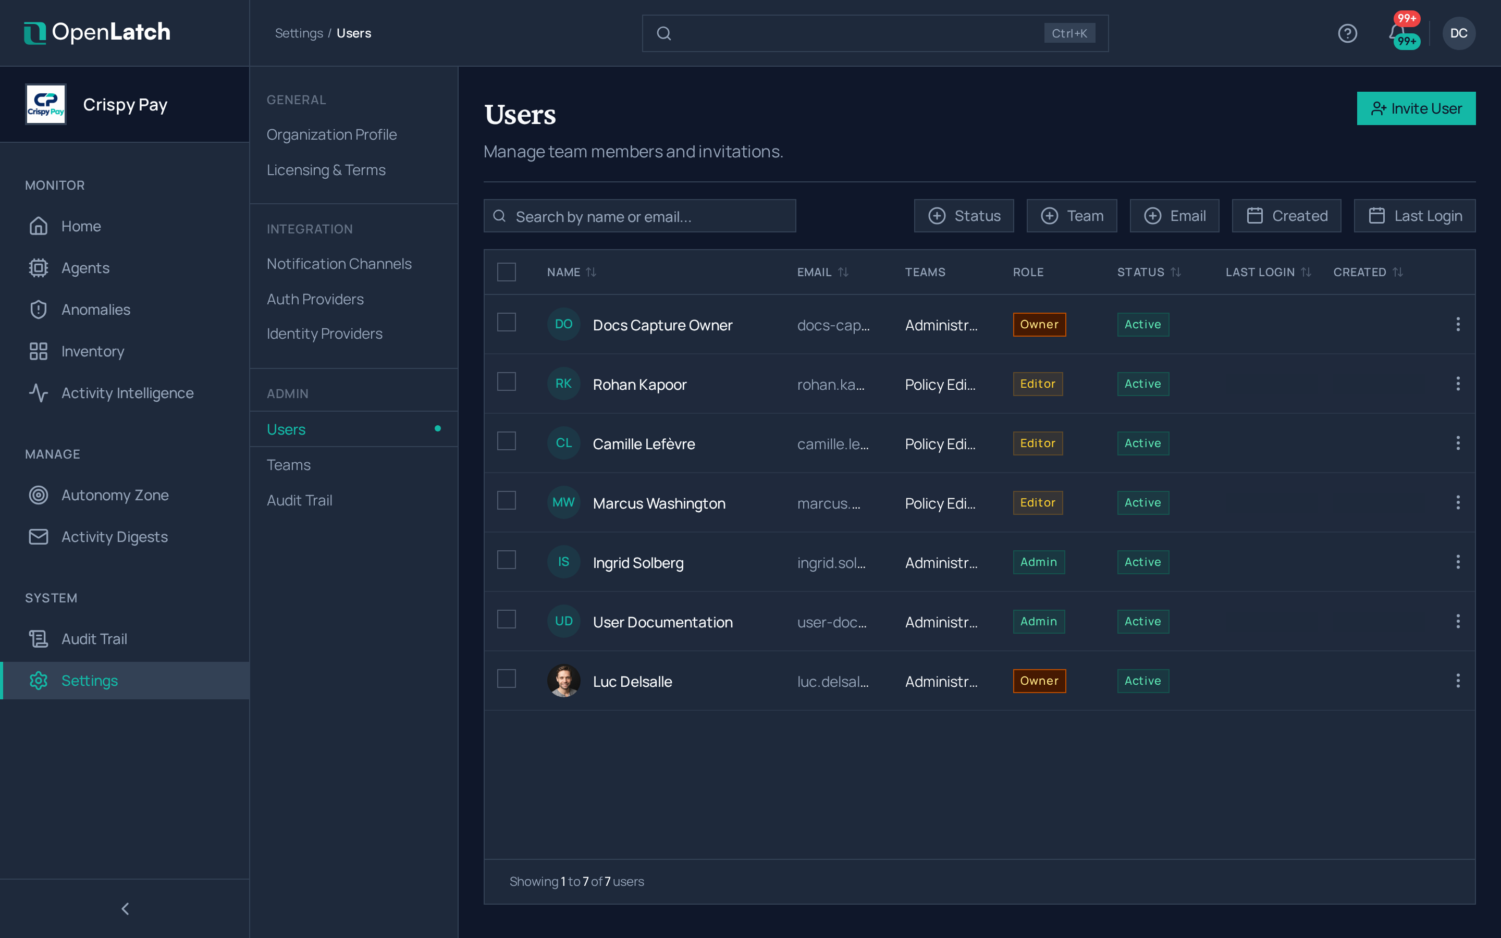Open Activity Intelligence

click(125, 393)
